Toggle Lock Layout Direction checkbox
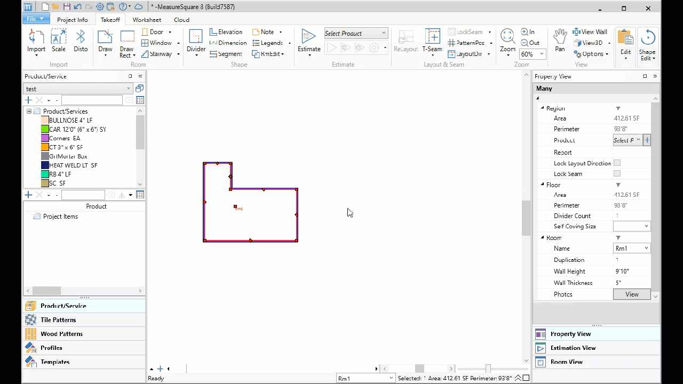683x384 pixels. (x=617, y=163)
